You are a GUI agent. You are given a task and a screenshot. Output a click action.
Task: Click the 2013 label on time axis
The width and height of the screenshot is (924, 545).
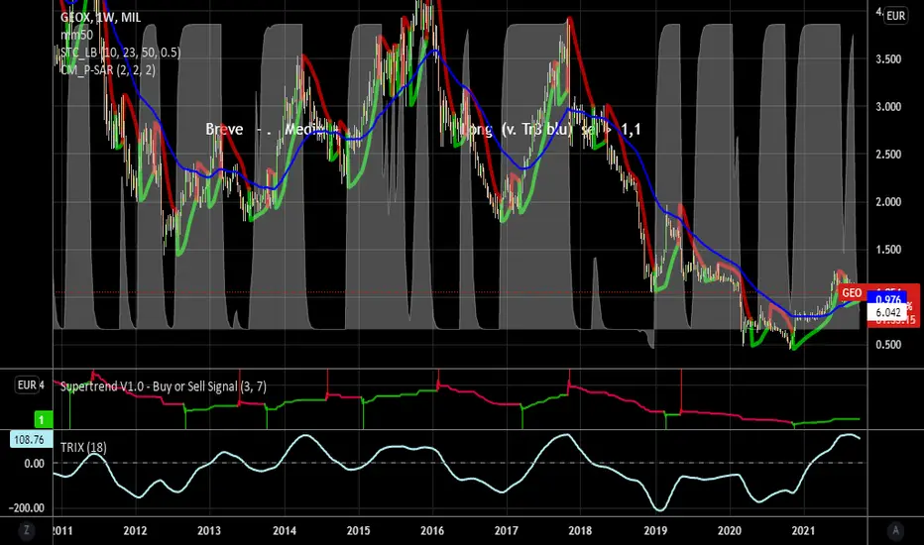(208, 530)
